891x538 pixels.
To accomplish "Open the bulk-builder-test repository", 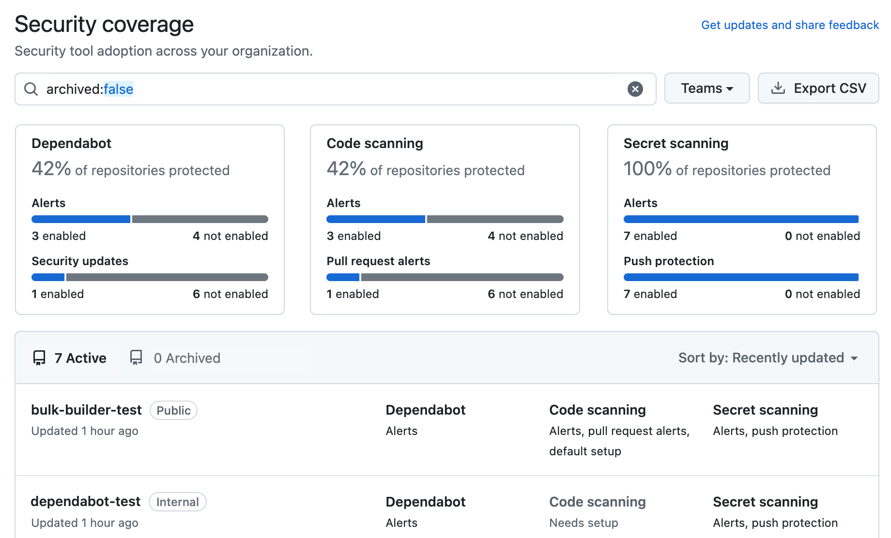I will click(86, 410).
